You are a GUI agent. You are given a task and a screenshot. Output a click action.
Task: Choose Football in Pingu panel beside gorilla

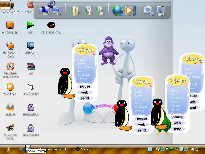click(84, 75)
